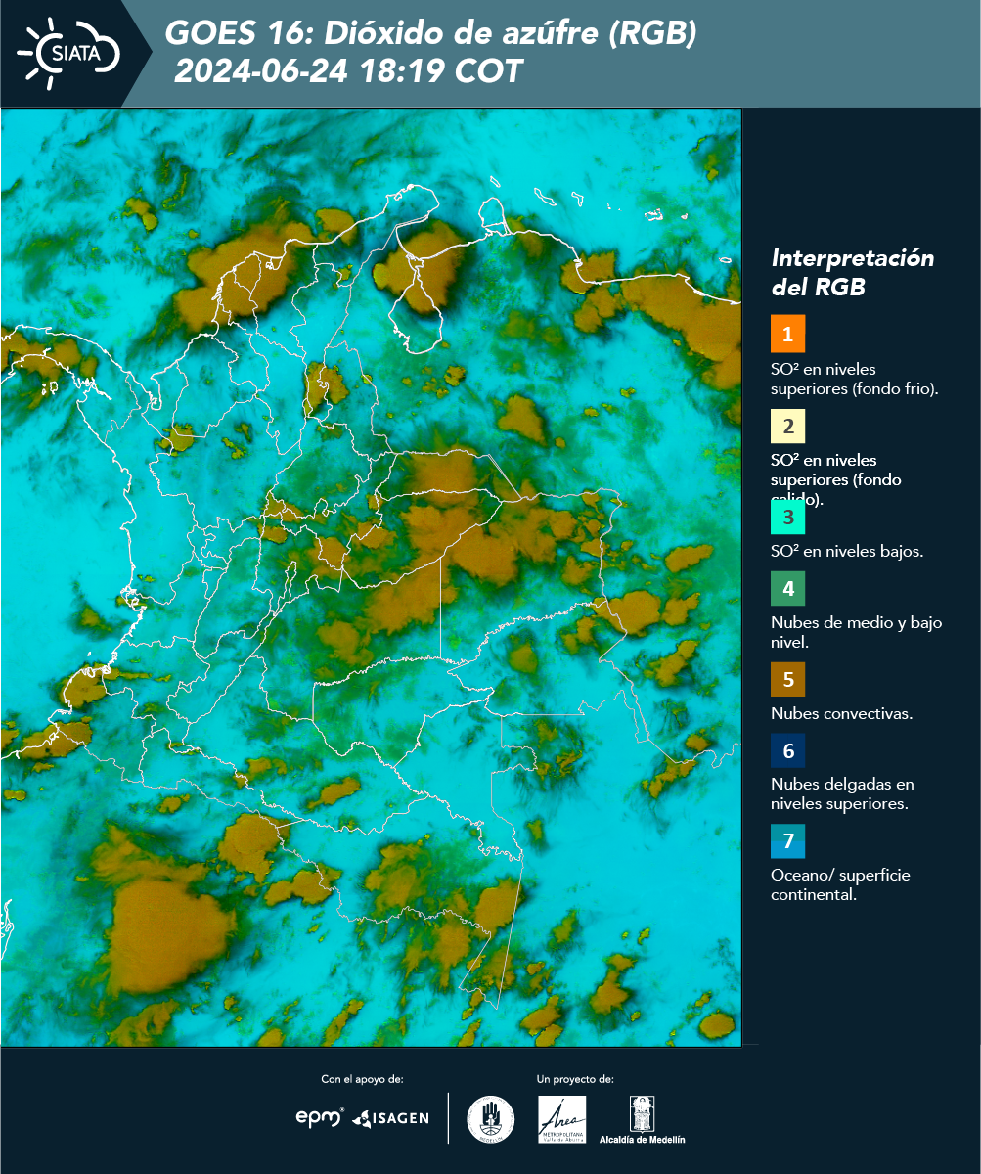Select orange legend swatch number 1
Screen dimensions: 981x1174
coord(787,334)
